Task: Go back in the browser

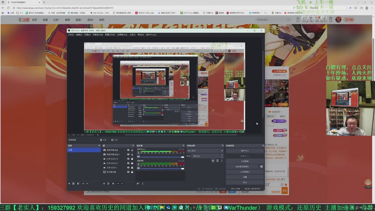Action: [x=3, y=8]
